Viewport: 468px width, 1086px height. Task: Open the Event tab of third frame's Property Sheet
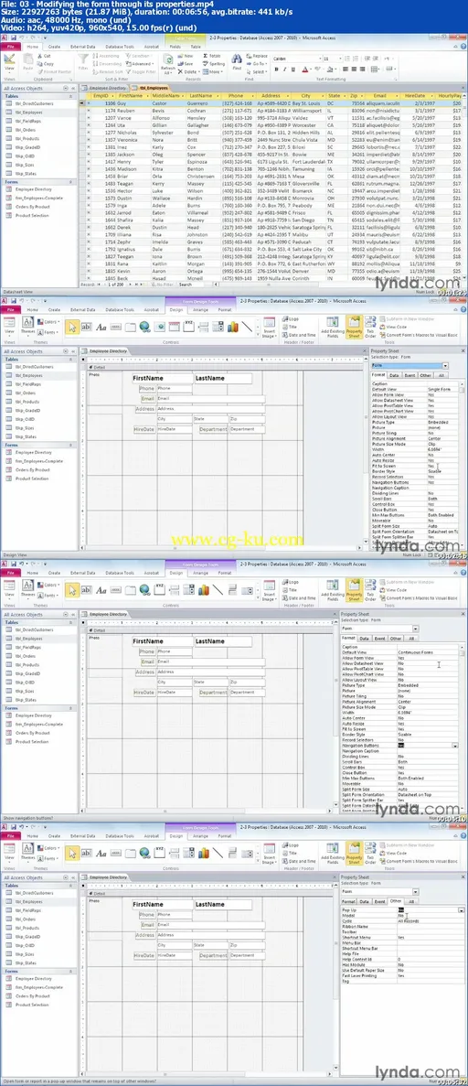pos(379,638)
